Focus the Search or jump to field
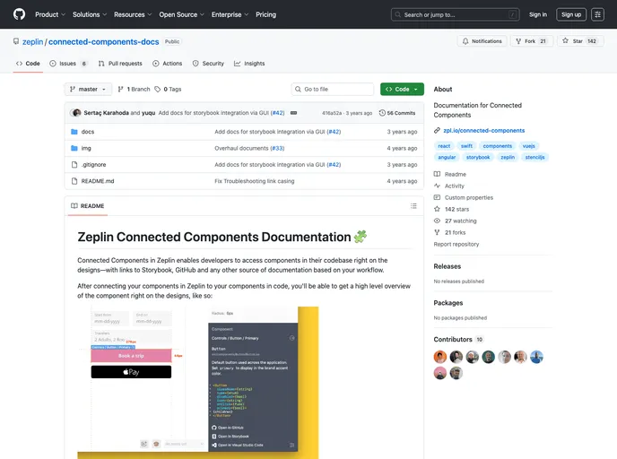 click(x=455, y=14)
